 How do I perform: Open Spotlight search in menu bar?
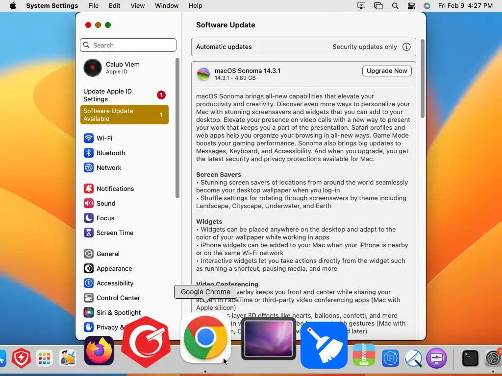pos(395,6)
